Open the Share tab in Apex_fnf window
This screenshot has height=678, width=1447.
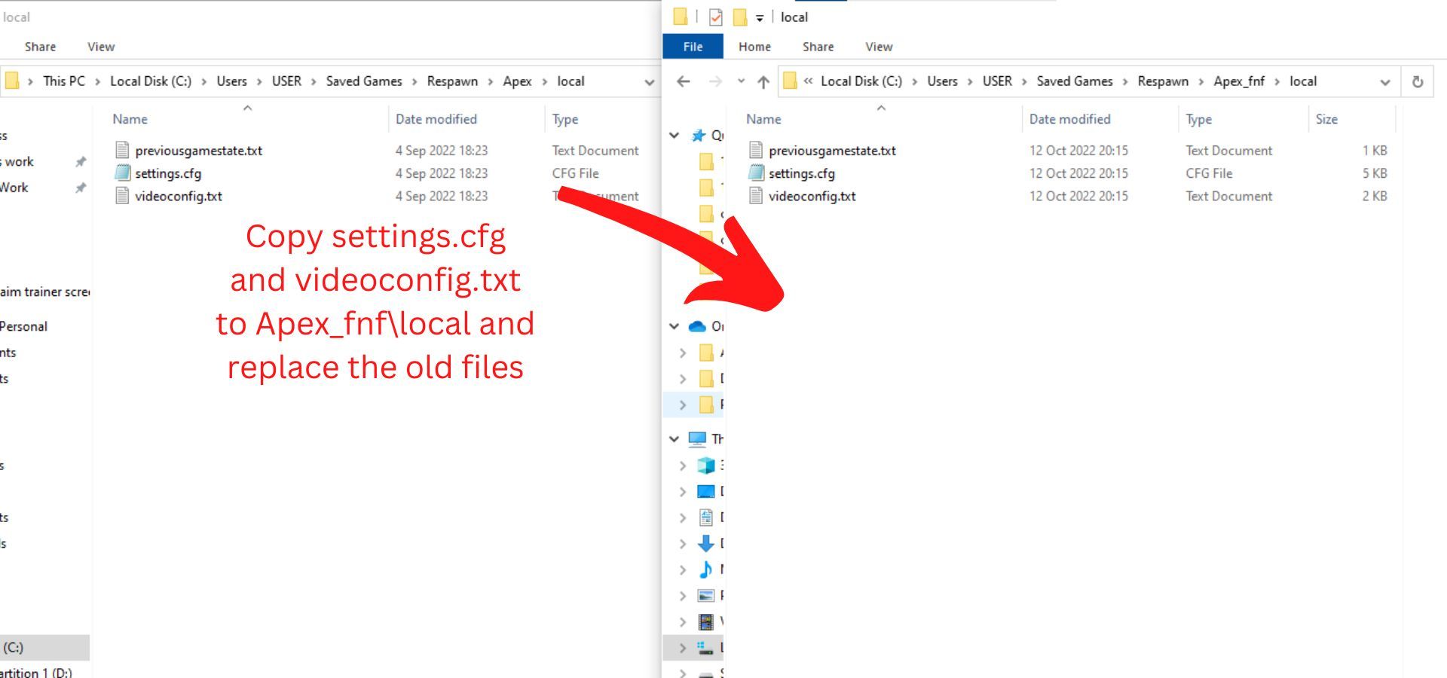[x=818, y=47]
